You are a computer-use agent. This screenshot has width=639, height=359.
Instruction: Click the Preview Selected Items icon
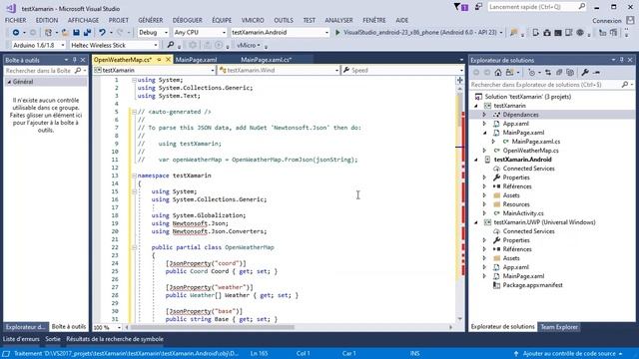(x=597, y=73)
